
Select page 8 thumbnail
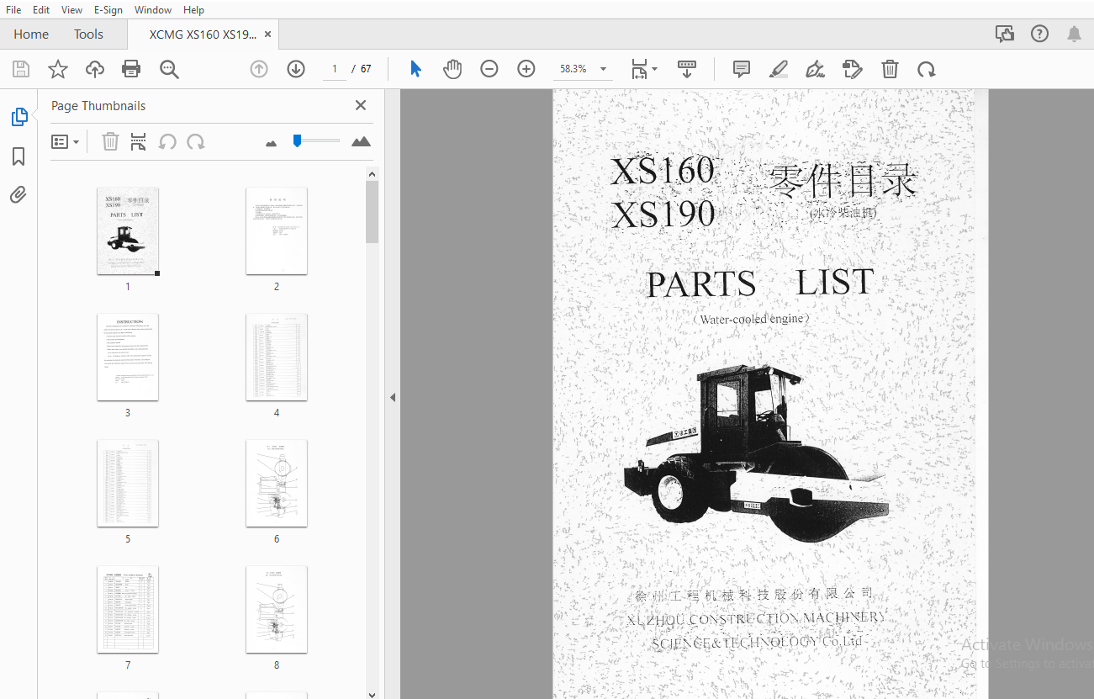(x=277, y=609)
